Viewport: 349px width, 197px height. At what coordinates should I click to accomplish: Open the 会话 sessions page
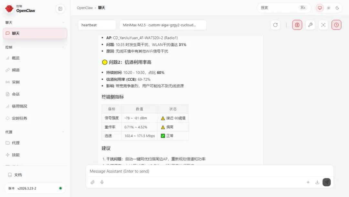[x=35, y=94]
